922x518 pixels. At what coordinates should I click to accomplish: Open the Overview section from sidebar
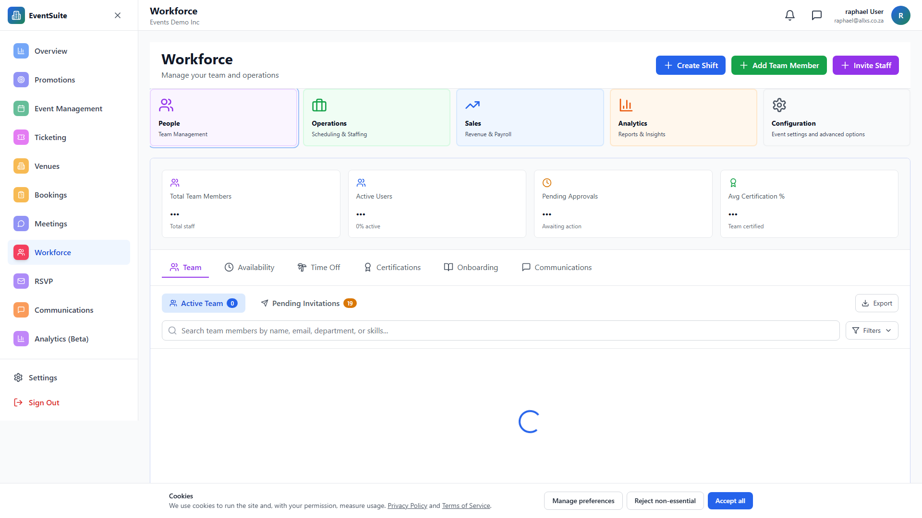[x=50, y=51]
